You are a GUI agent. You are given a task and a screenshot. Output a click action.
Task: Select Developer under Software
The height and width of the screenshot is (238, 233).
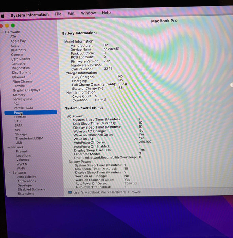pyautogui.click(x=25, y=185)
